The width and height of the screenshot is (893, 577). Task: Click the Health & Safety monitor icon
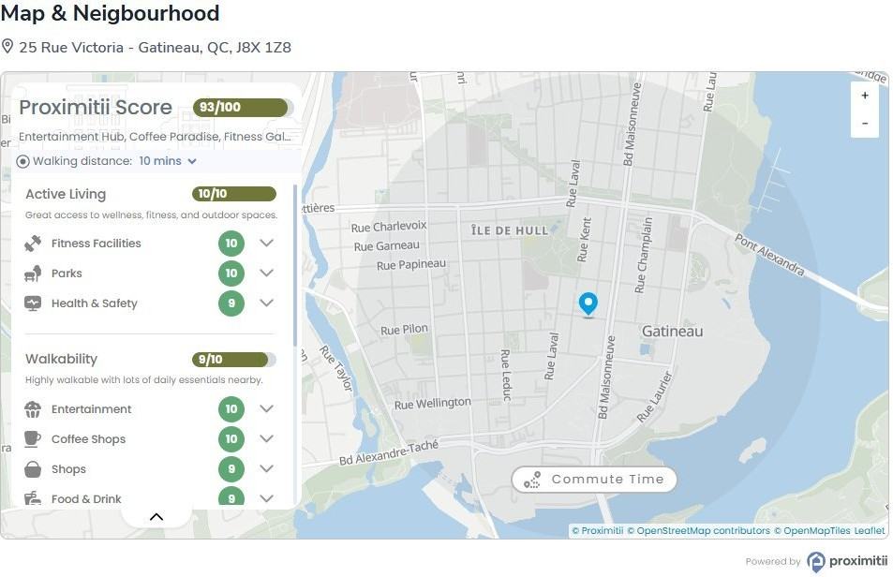pyautogui.click(x=33, y=303)
